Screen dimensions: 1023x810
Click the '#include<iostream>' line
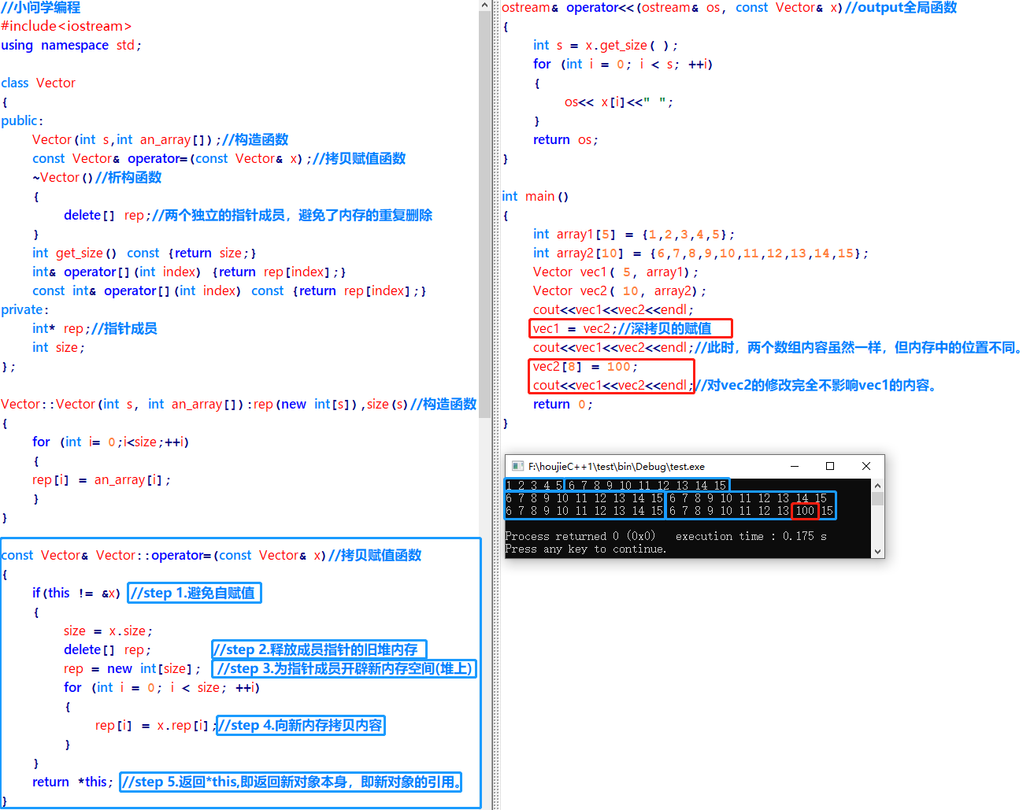(x=66, y=26)
